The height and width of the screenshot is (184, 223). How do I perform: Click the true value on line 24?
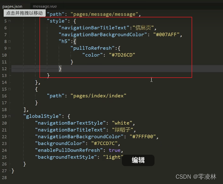coord(115,150)
